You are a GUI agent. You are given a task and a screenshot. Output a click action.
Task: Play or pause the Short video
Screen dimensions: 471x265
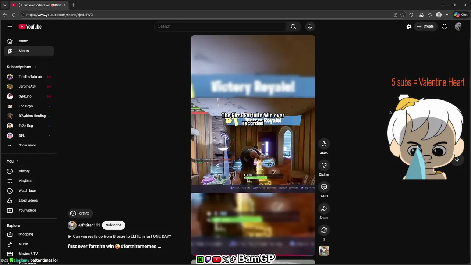253,145
